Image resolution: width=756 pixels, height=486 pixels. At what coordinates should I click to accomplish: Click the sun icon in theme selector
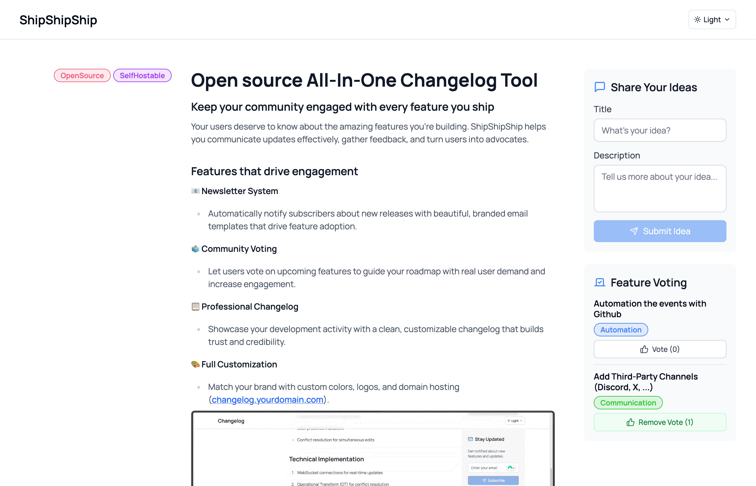(697, 19)
